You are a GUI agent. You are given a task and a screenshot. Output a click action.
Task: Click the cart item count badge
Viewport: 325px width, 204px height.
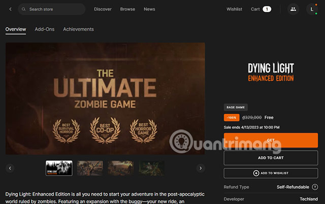click(x=267, y=9)
